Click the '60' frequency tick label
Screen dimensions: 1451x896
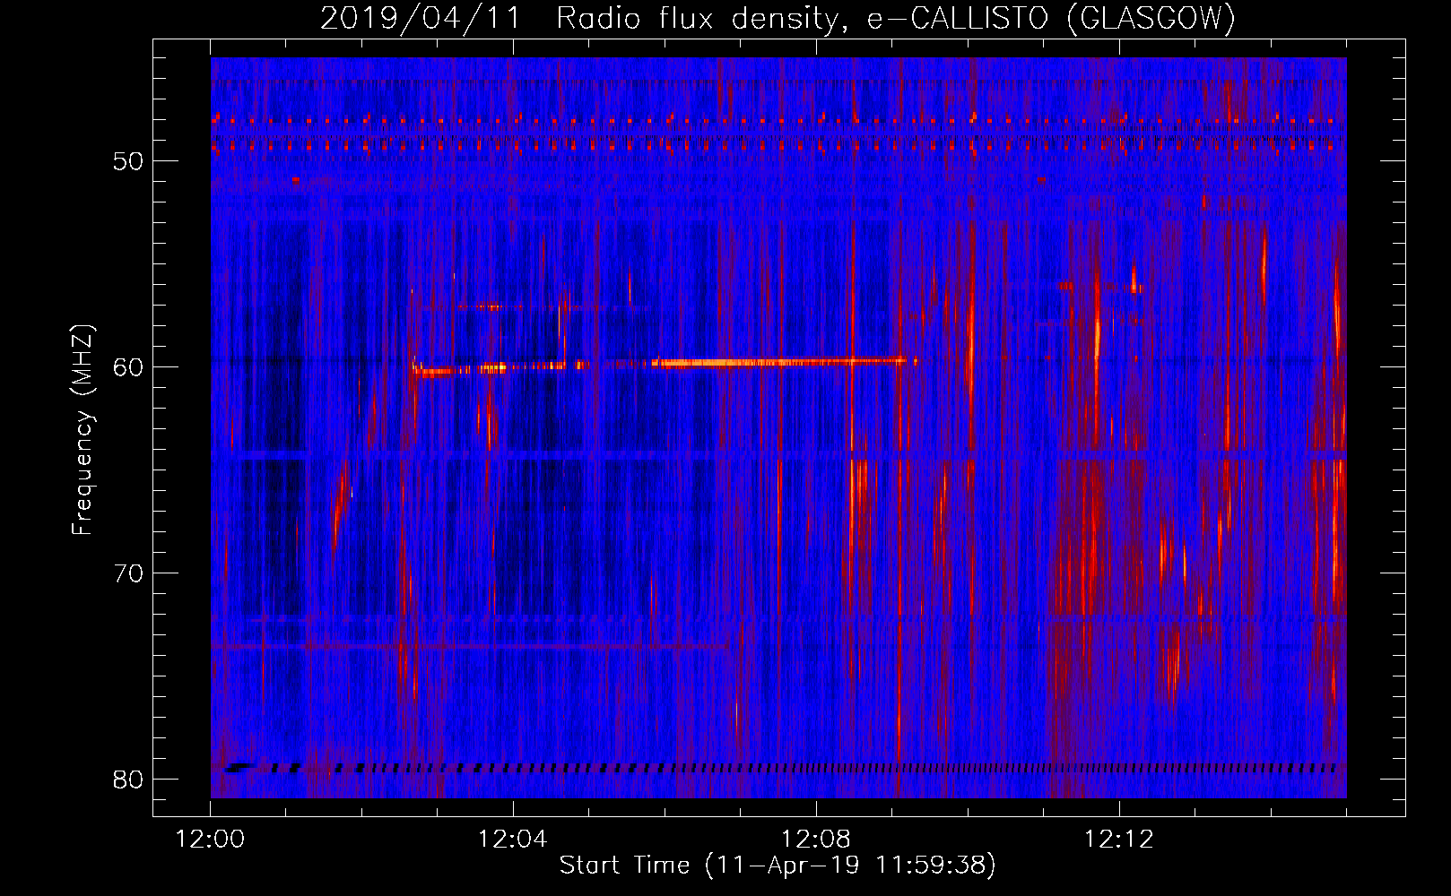pyautogui.click(x=128, y=367)
